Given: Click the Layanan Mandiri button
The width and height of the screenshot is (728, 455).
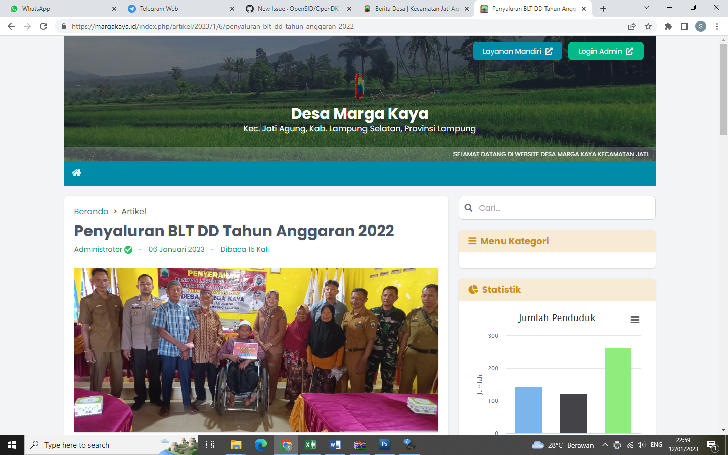Looking at the screenshot, I should click(517, 51).
